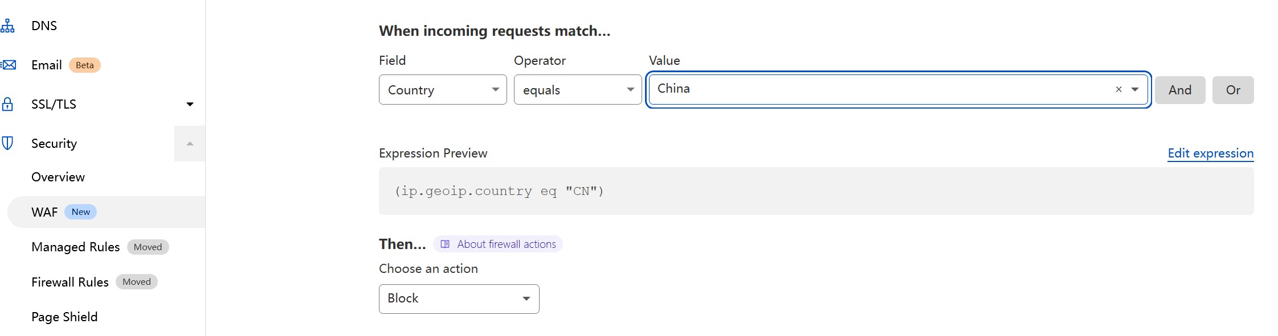Click the Security shield icon
Viewport: 1278px width, 336px height.
tap(7, 143)
